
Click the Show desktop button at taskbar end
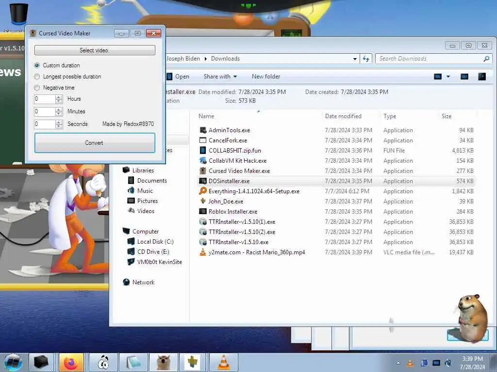[x=494, y=362]
